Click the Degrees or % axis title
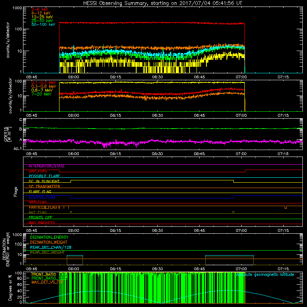The image size is (307, 307). click(10, 287)
